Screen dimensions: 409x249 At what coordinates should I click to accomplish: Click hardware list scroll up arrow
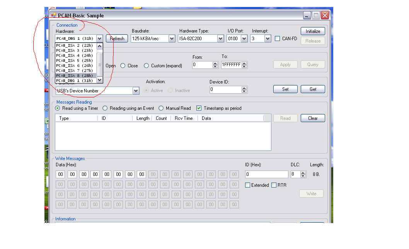click(x=100, y=46)
